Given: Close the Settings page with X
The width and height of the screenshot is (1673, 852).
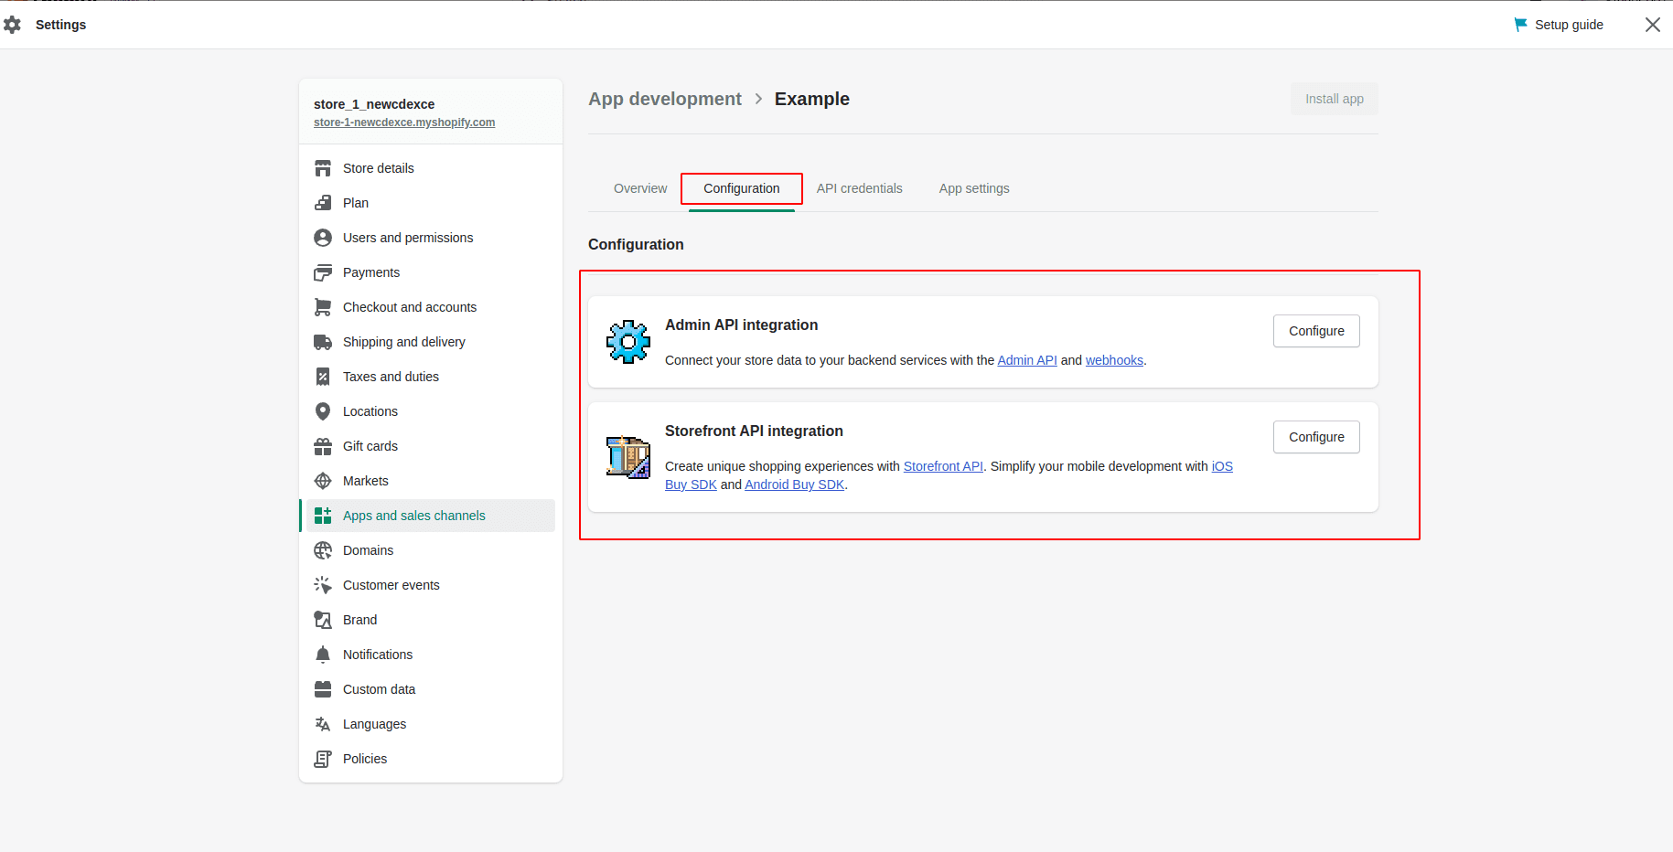Looking at the screenshot, I should (x=1652, y=25).
